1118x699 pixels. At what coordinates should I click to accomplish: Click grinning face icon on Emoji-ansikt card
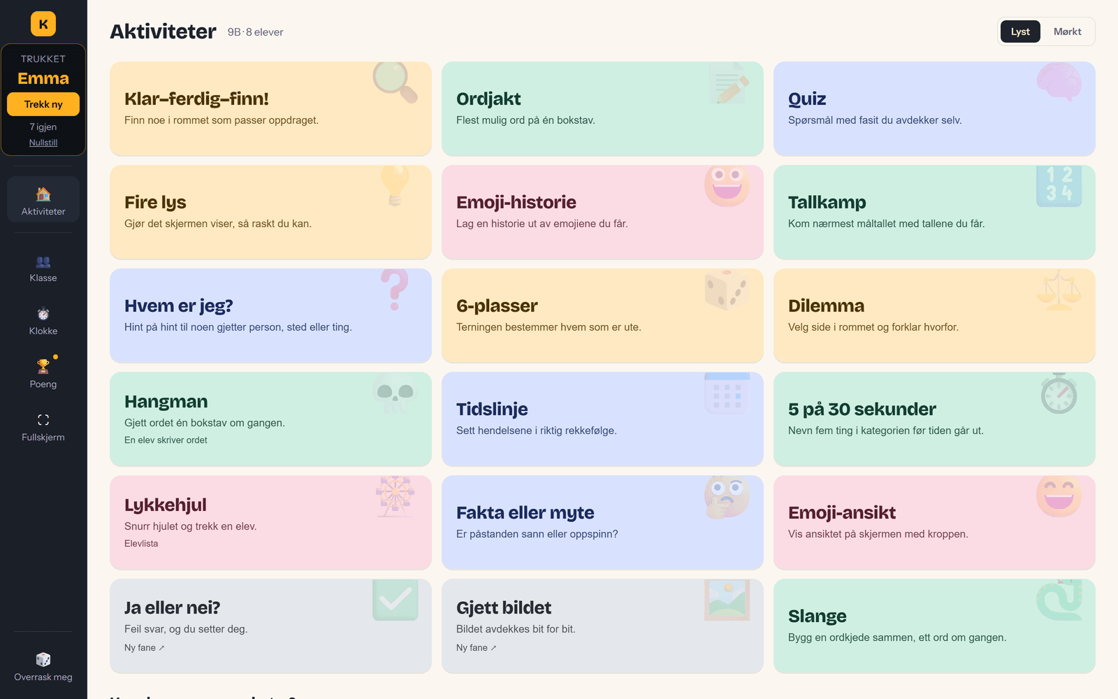pos(1059,496)
